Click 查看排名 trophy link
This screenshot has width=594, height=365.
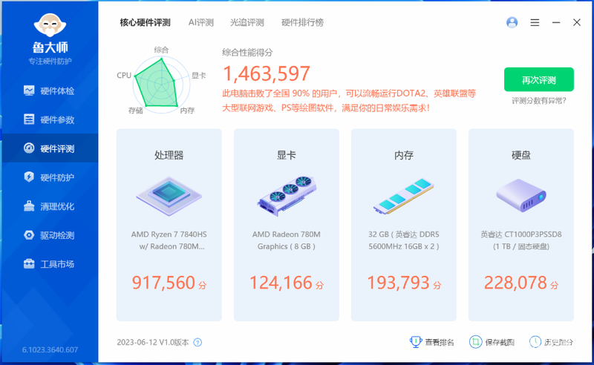tap(432, 342)
